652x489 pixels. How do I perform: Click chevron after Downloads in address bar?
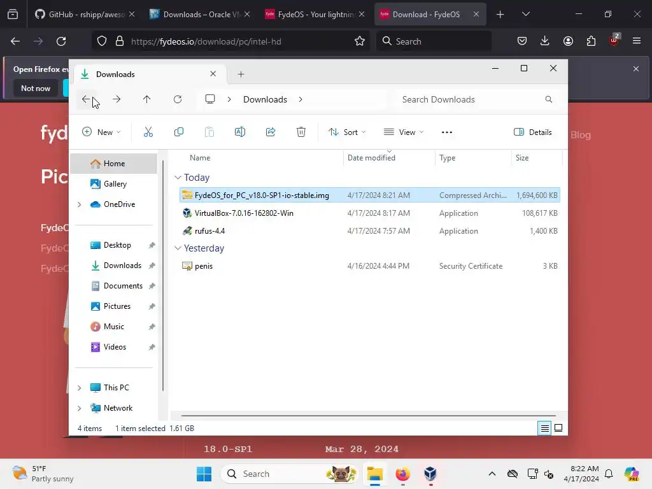point(301,99)
